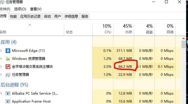The height and width of the screenshot is (104, 188).
Task: Sort by the 磁盘 4% column header
Action: 144,29
